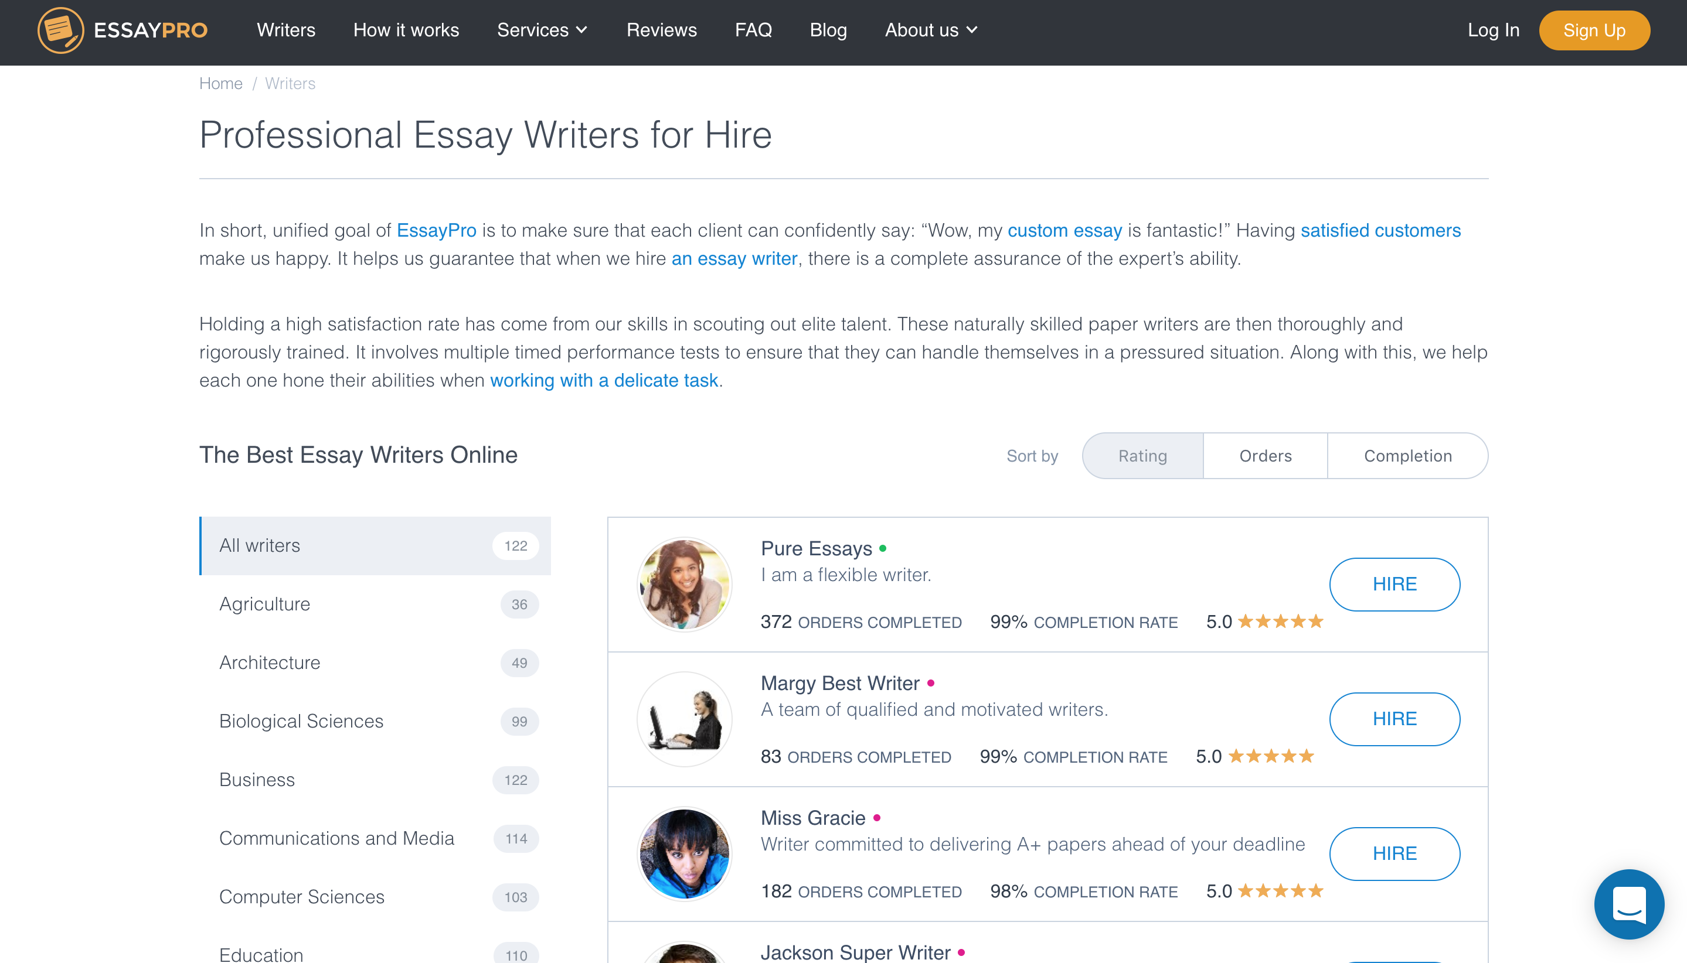Click the five-star rating for Margy Best Writer
This screenshot has width=1687, height=963.
(1271, 756)
